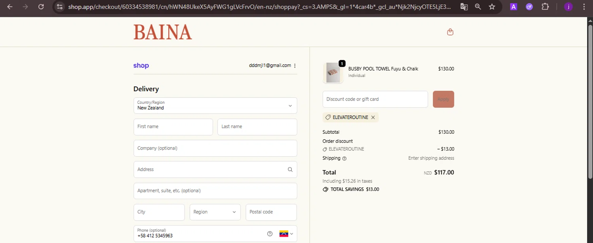The image size is (593, 243).
Task: Click the address search magnifier icon
Action: pyautogui.click(x=290, y=170)
